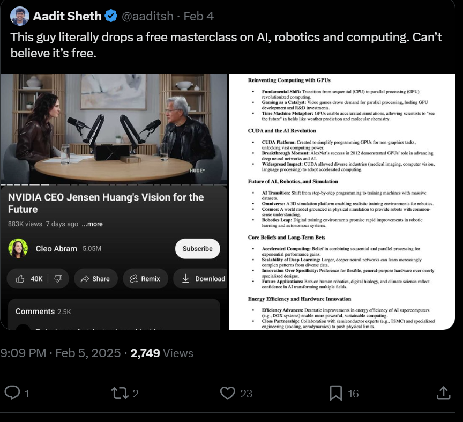Download the video
The height and width of the screenshot is (422, 463).
204,278
